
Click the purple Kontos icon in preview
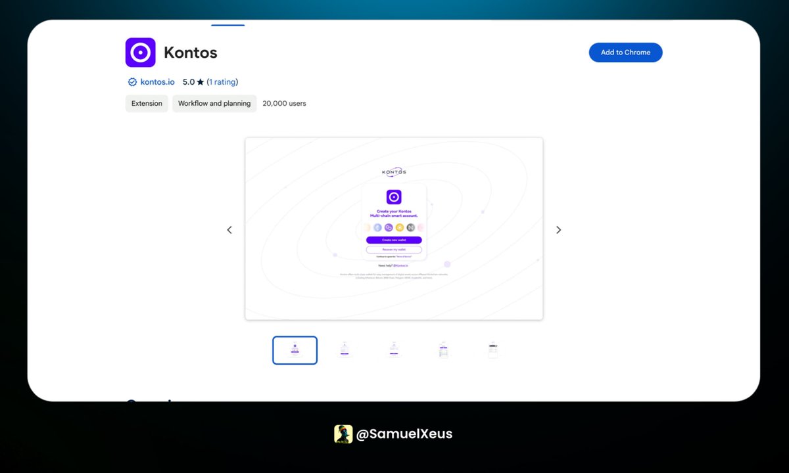[x=394, y=196]
